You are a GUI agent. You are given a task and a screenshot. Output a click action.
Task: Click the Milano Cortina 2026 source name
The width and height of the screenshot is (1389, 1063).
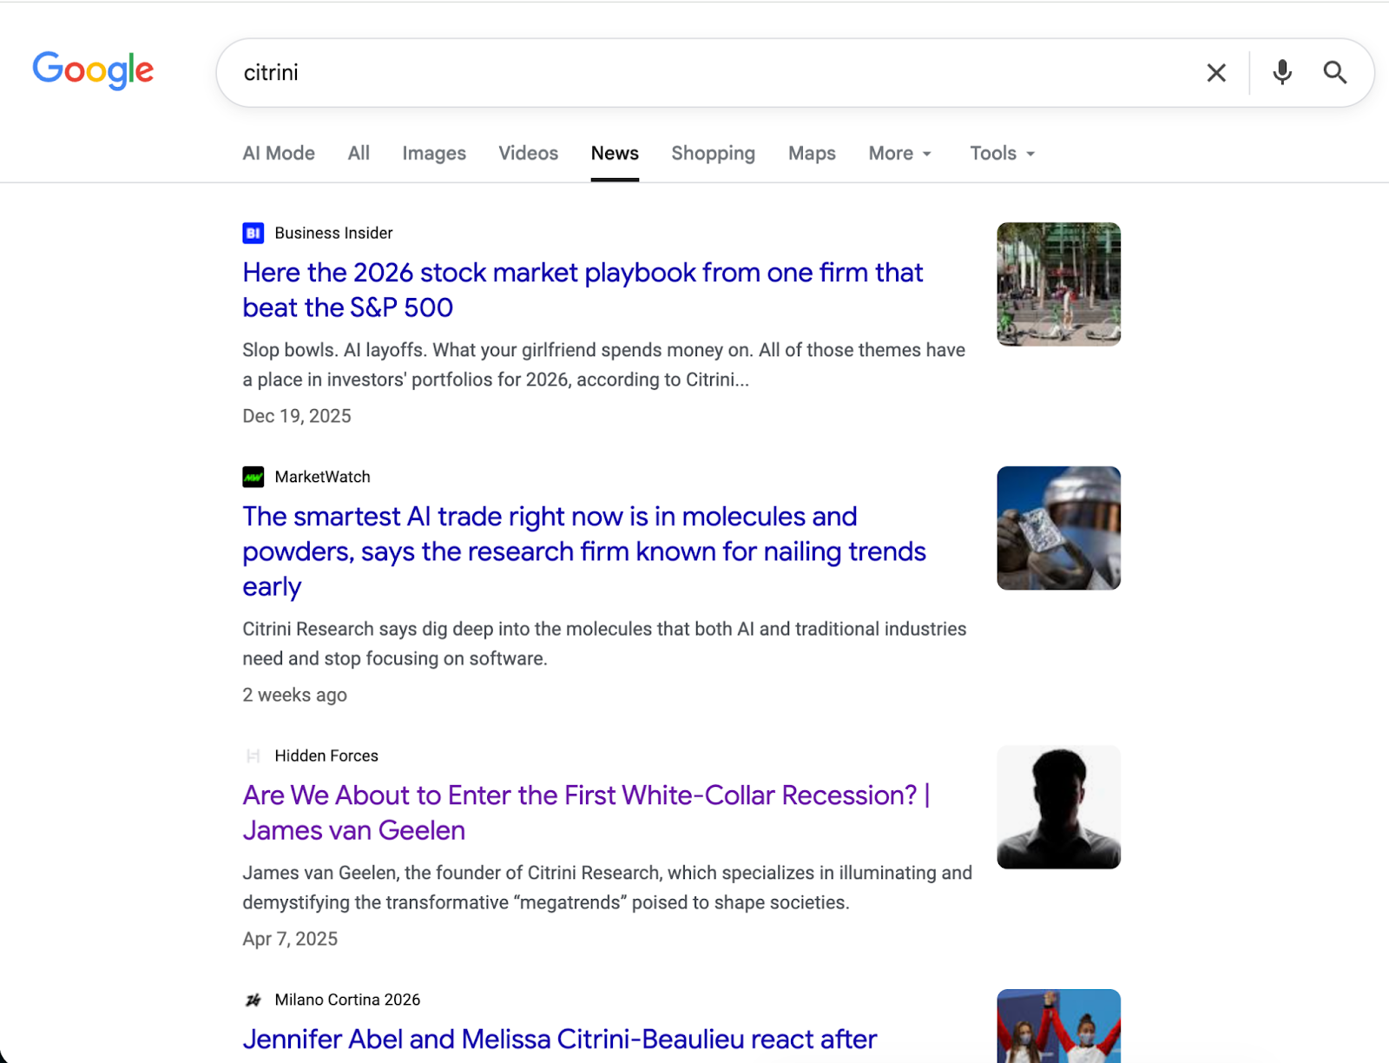[x=347, y=1000]
